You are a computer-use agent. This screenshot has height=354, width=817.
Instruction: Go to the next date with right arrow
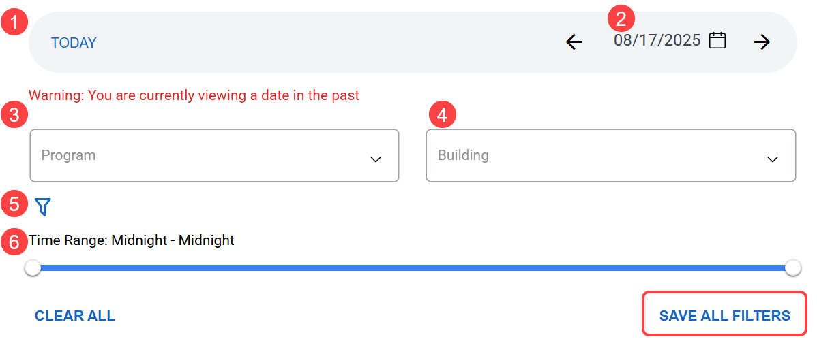coord(762,42)
